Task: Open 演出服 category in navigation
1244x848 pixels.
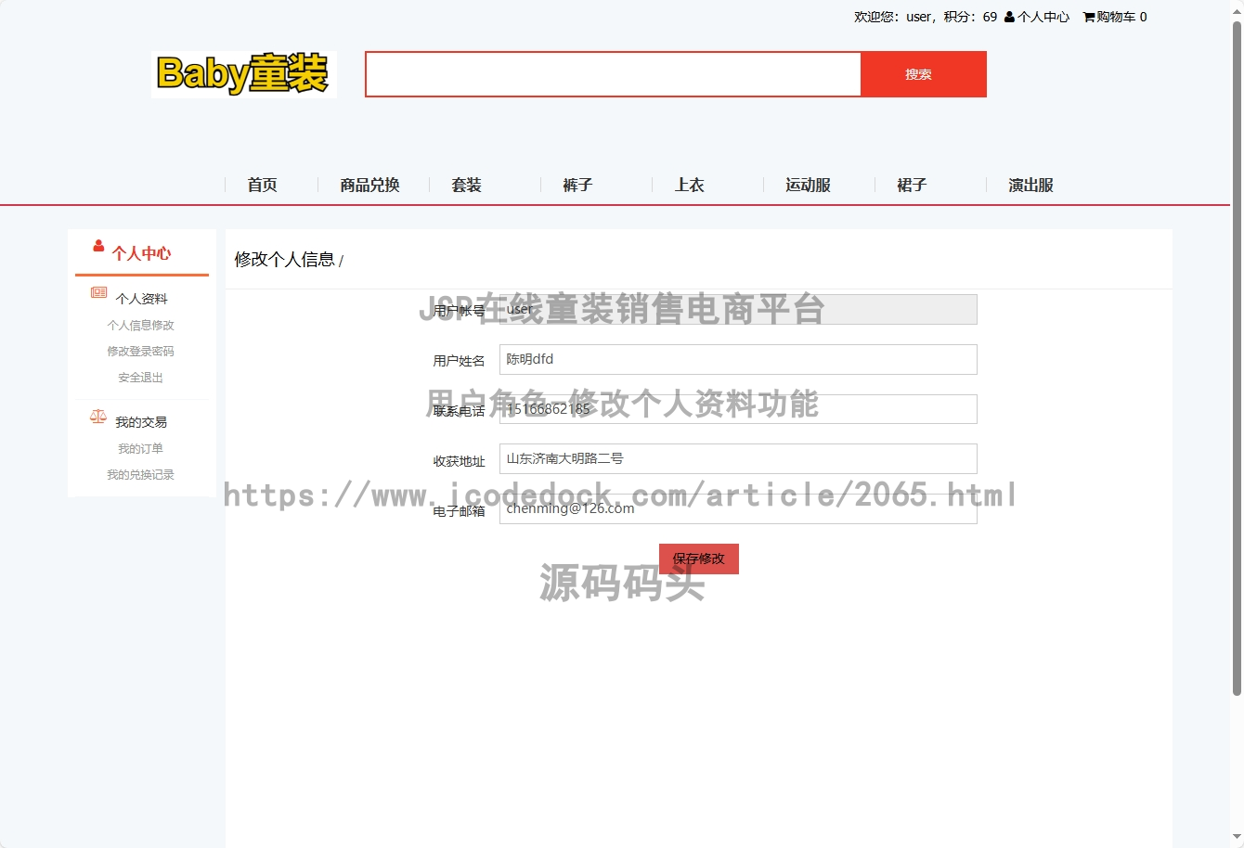Action: pyautogui.click(x=1030, y=185)
